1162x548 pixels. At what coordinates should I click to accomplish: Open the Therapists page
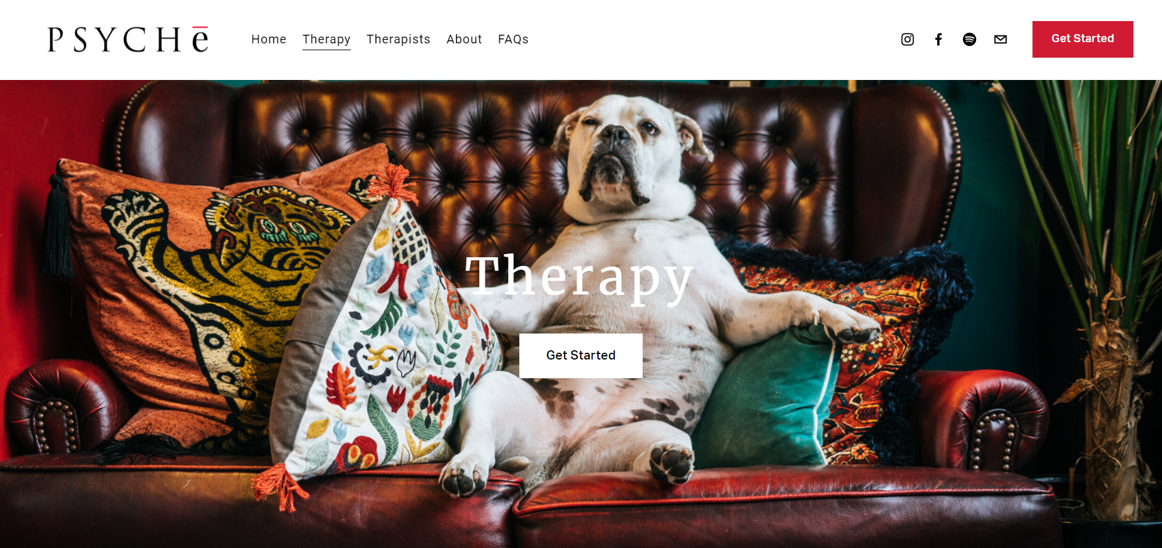pos(398,39)
